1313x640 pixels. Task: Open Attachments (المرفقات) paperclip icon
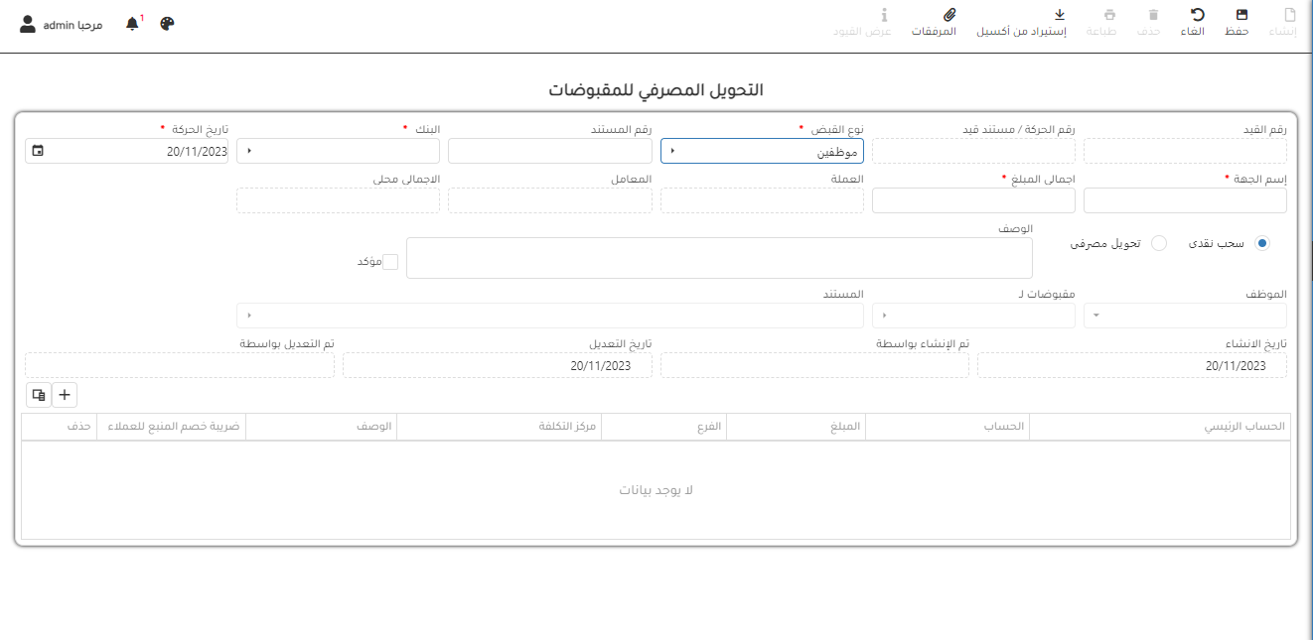tap(948, 15)
